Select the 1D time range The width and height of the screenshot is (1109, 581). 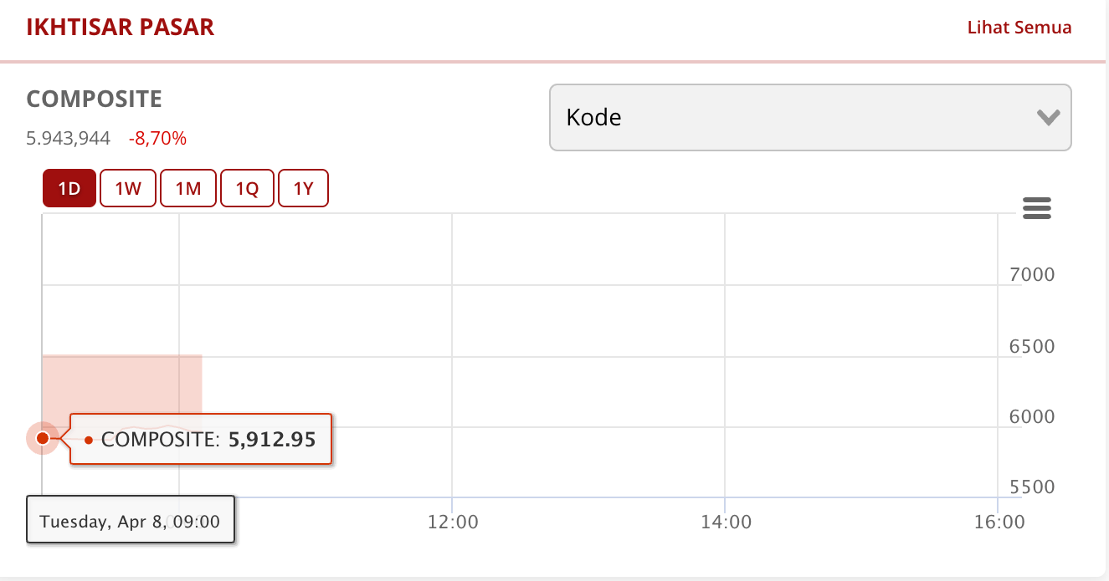pos(69,188)
